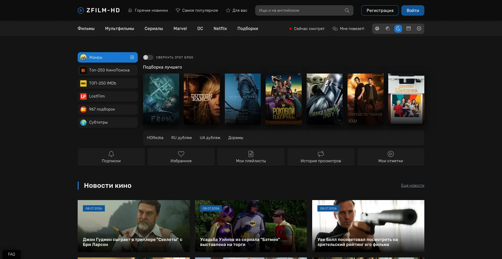Select the dark mode moon icon
This screenshot has width=502, height=259.
point(398,28)
